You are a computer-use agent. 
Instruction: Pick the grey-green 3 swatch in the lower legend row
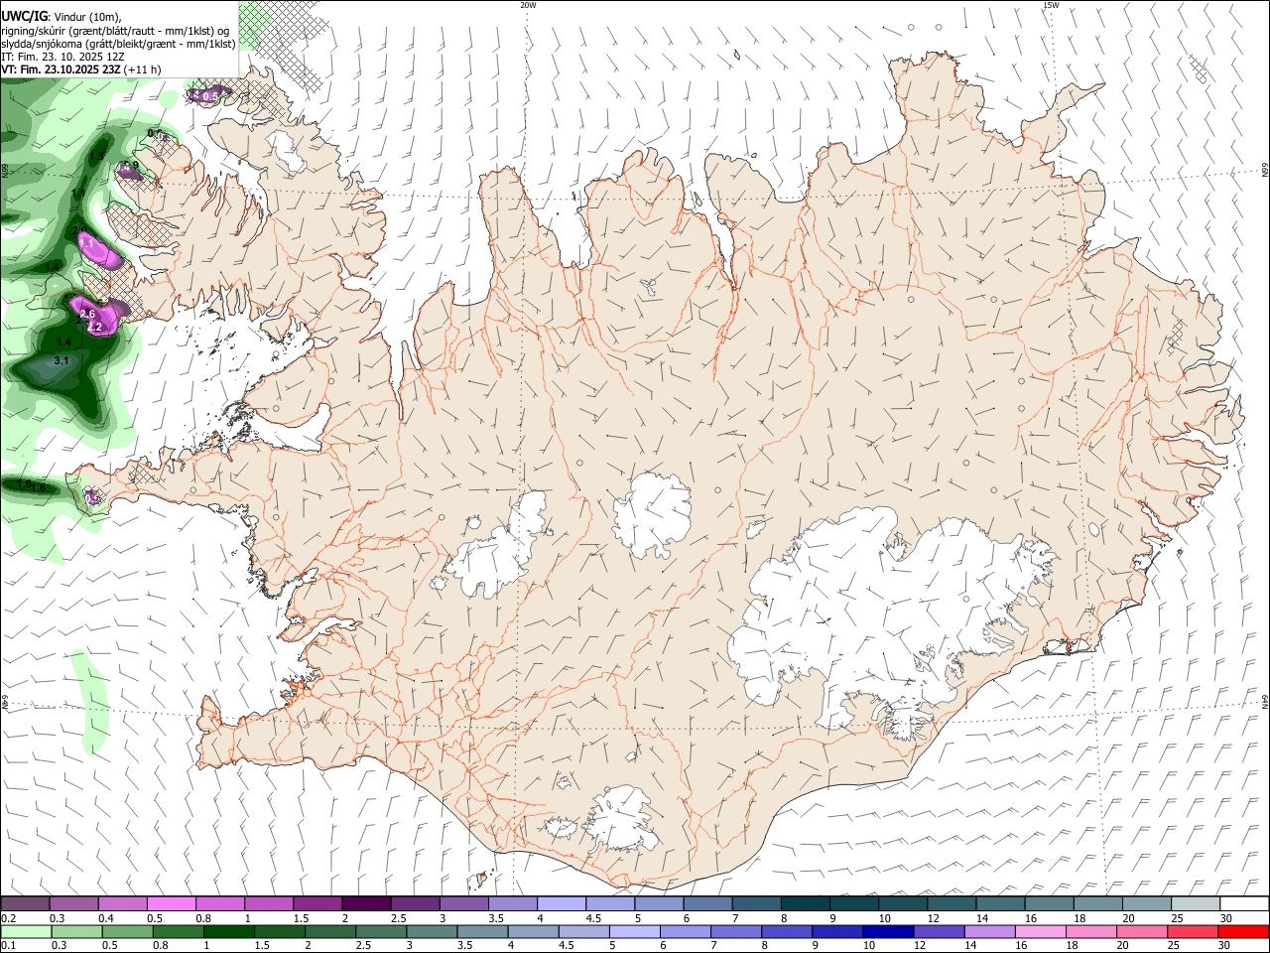coord(432,931)
